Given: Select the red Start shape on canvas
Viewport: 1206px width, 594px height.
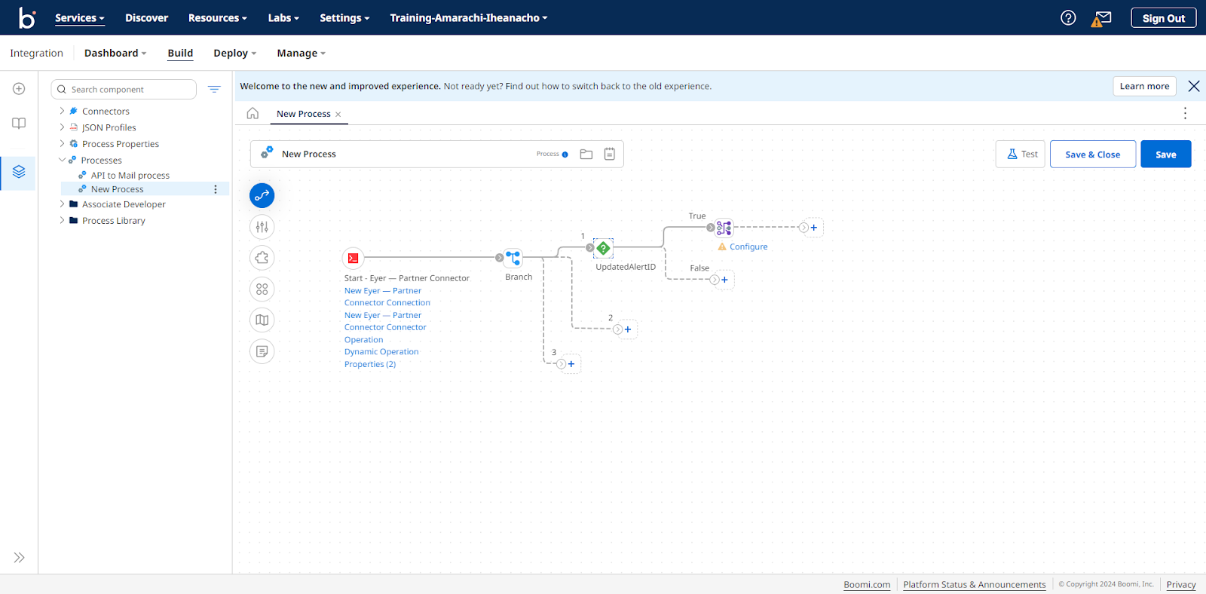Looking at the screenshot, I should (x=354, y=258).
